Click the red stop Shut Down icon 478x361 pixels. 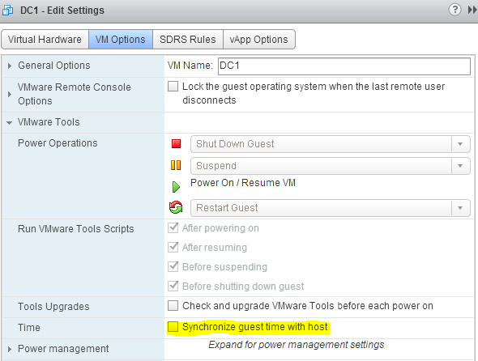tap(176, 143)
